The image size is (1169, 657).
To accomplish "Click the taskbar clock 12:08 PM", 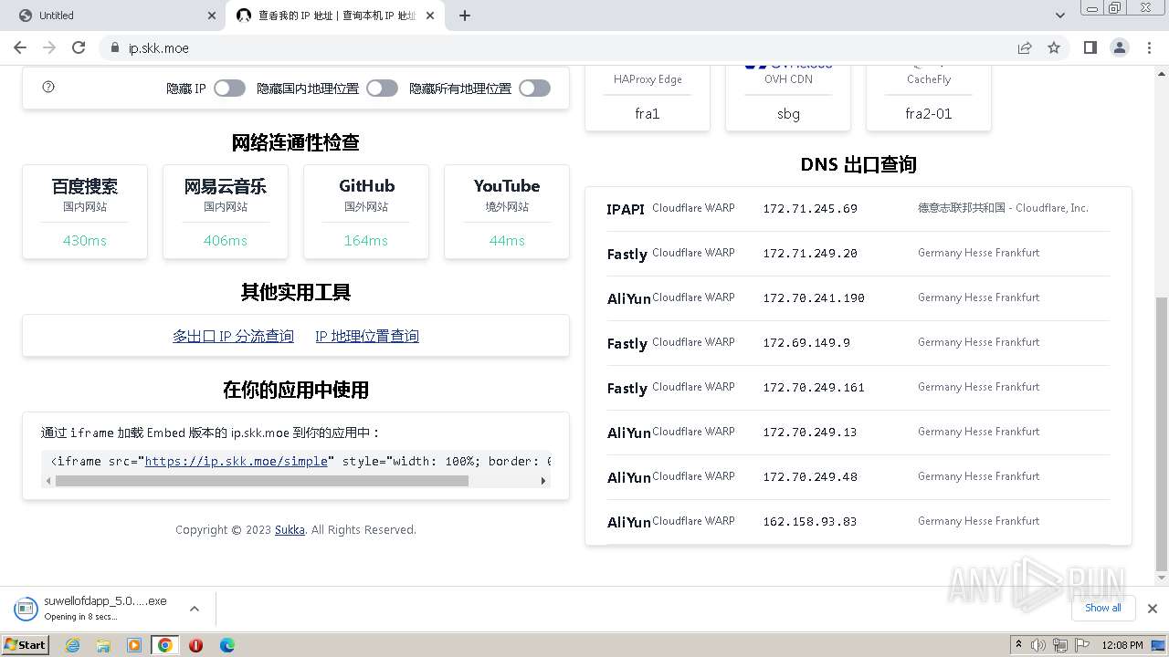I will pyautogui.click(x=1122, y=645).
